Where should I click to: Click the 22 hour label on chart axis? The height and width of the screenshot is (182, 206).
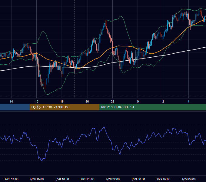coord(112,102)
